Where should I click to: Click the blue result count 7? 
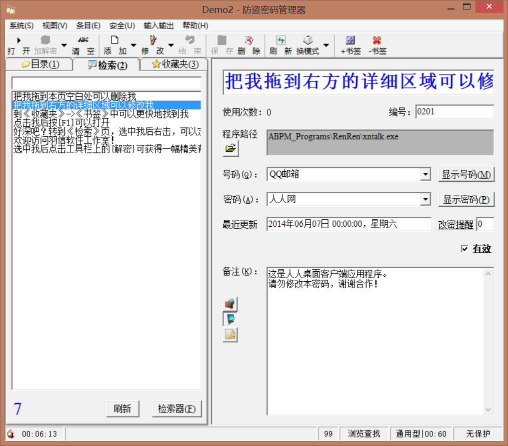click(x=17, y=409)
